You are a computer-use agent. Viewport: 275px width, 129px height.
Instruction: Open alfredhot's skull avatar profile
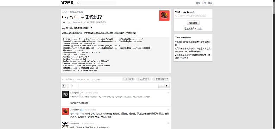coord(66,125)
